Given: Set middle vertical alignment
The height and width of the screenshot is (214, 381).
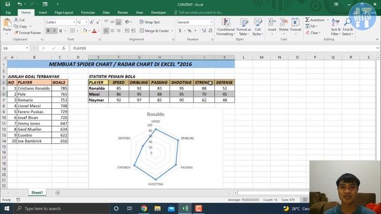Looking at the screenshot, I should click(113, 22).
